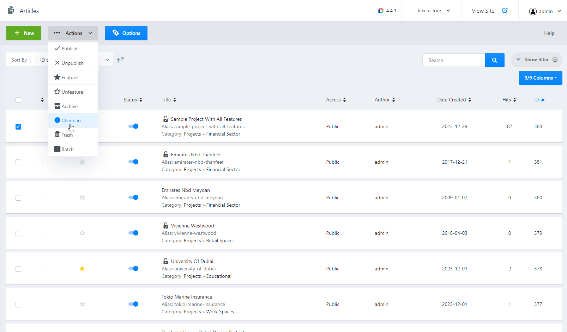The height and width of the screenshot is (332, 567).
Task: Choose Batch from the Actions menu
Action: tap(73, 149)
